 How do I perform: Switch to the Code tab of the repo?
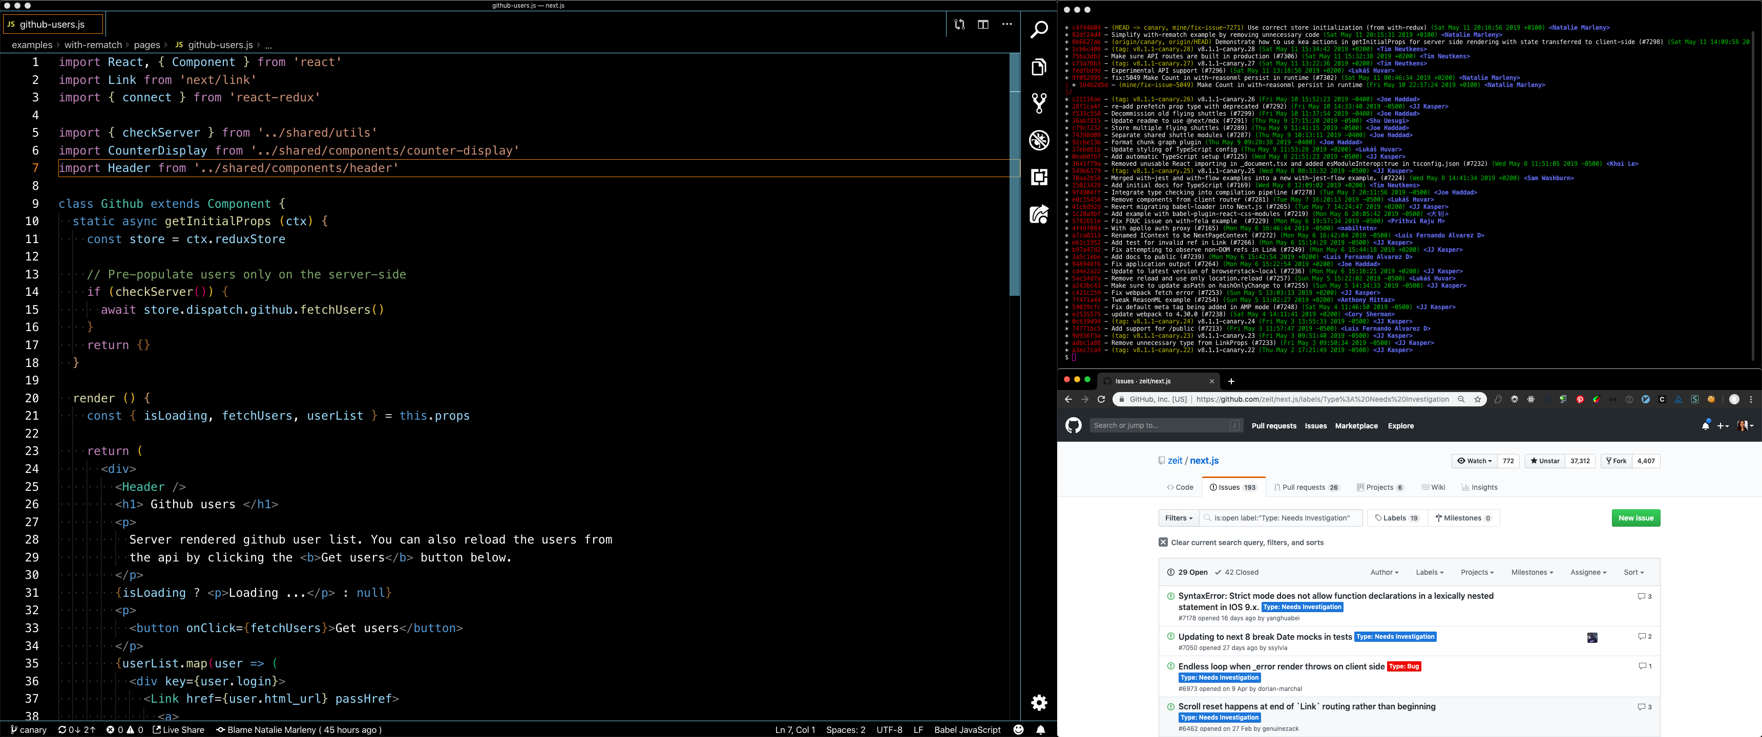tap(1180, 487)
